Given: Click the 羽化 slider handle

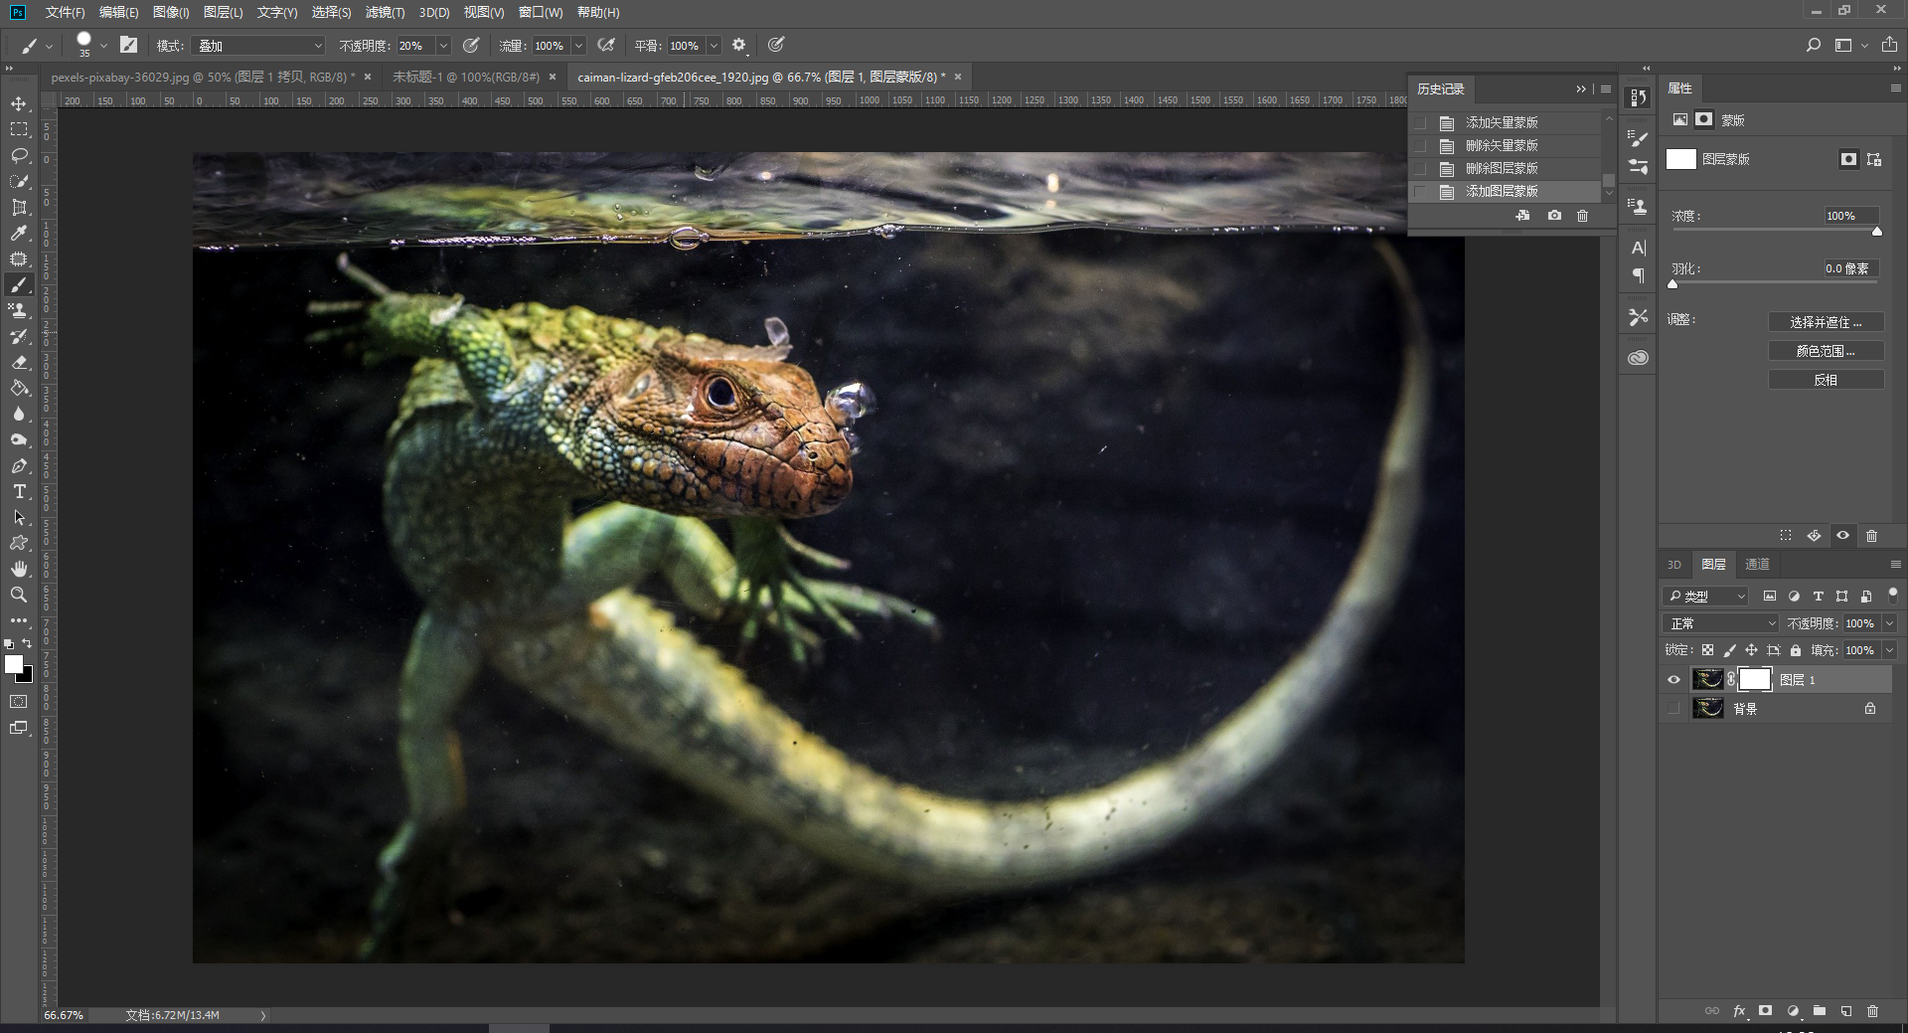Looking at the screenshot, I should coord(1672,284).
